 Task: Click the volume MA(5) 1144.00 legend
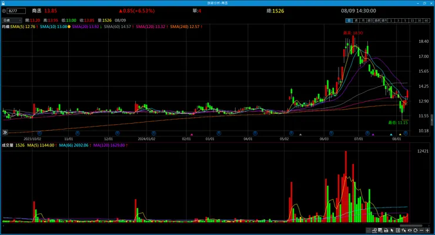click(42, 145)
